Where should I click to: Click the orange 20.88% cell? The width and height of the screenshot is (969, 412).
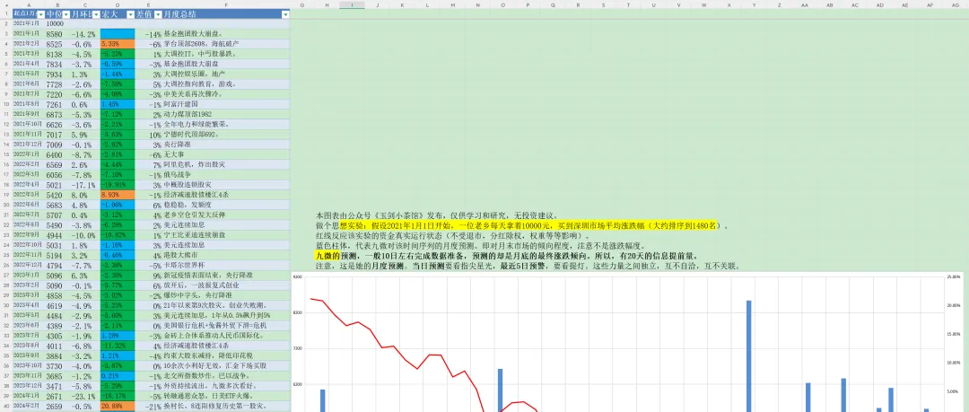[118, 406]
